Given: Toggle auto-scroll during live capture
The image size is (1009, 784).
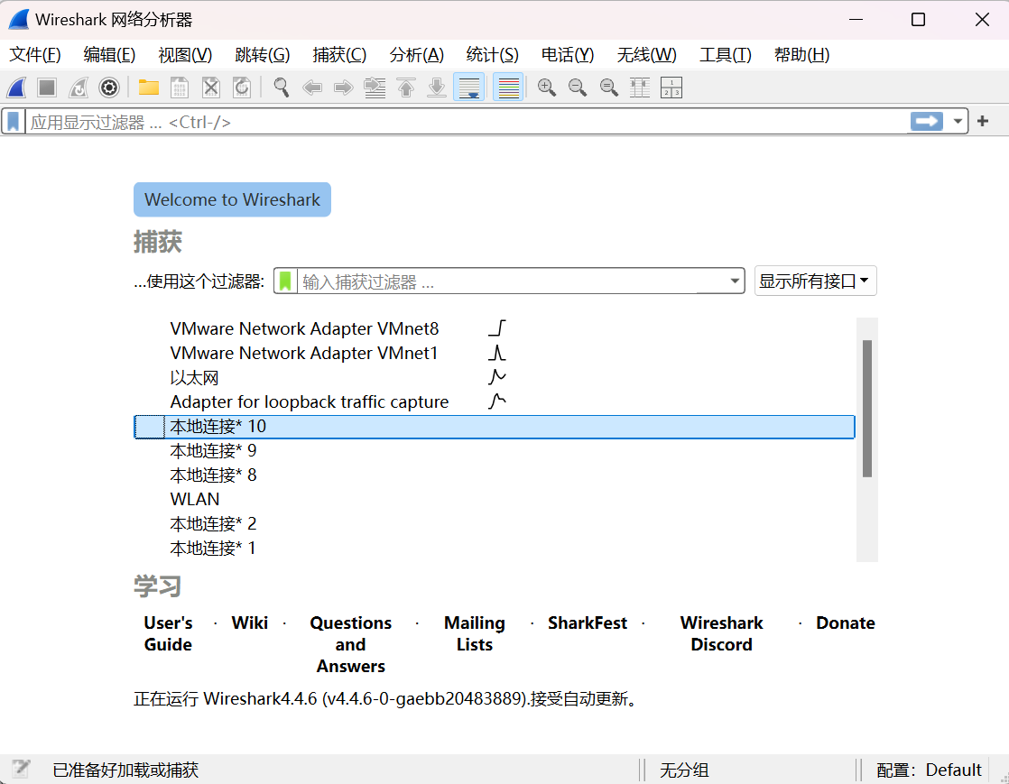Looking at the screenshot, I should point(469,88).
